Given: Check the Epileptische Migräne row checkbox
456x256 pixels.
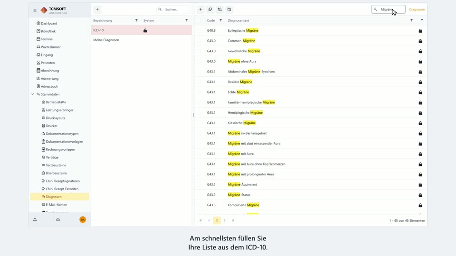Looking at the screenshot, I should [199, 30].
